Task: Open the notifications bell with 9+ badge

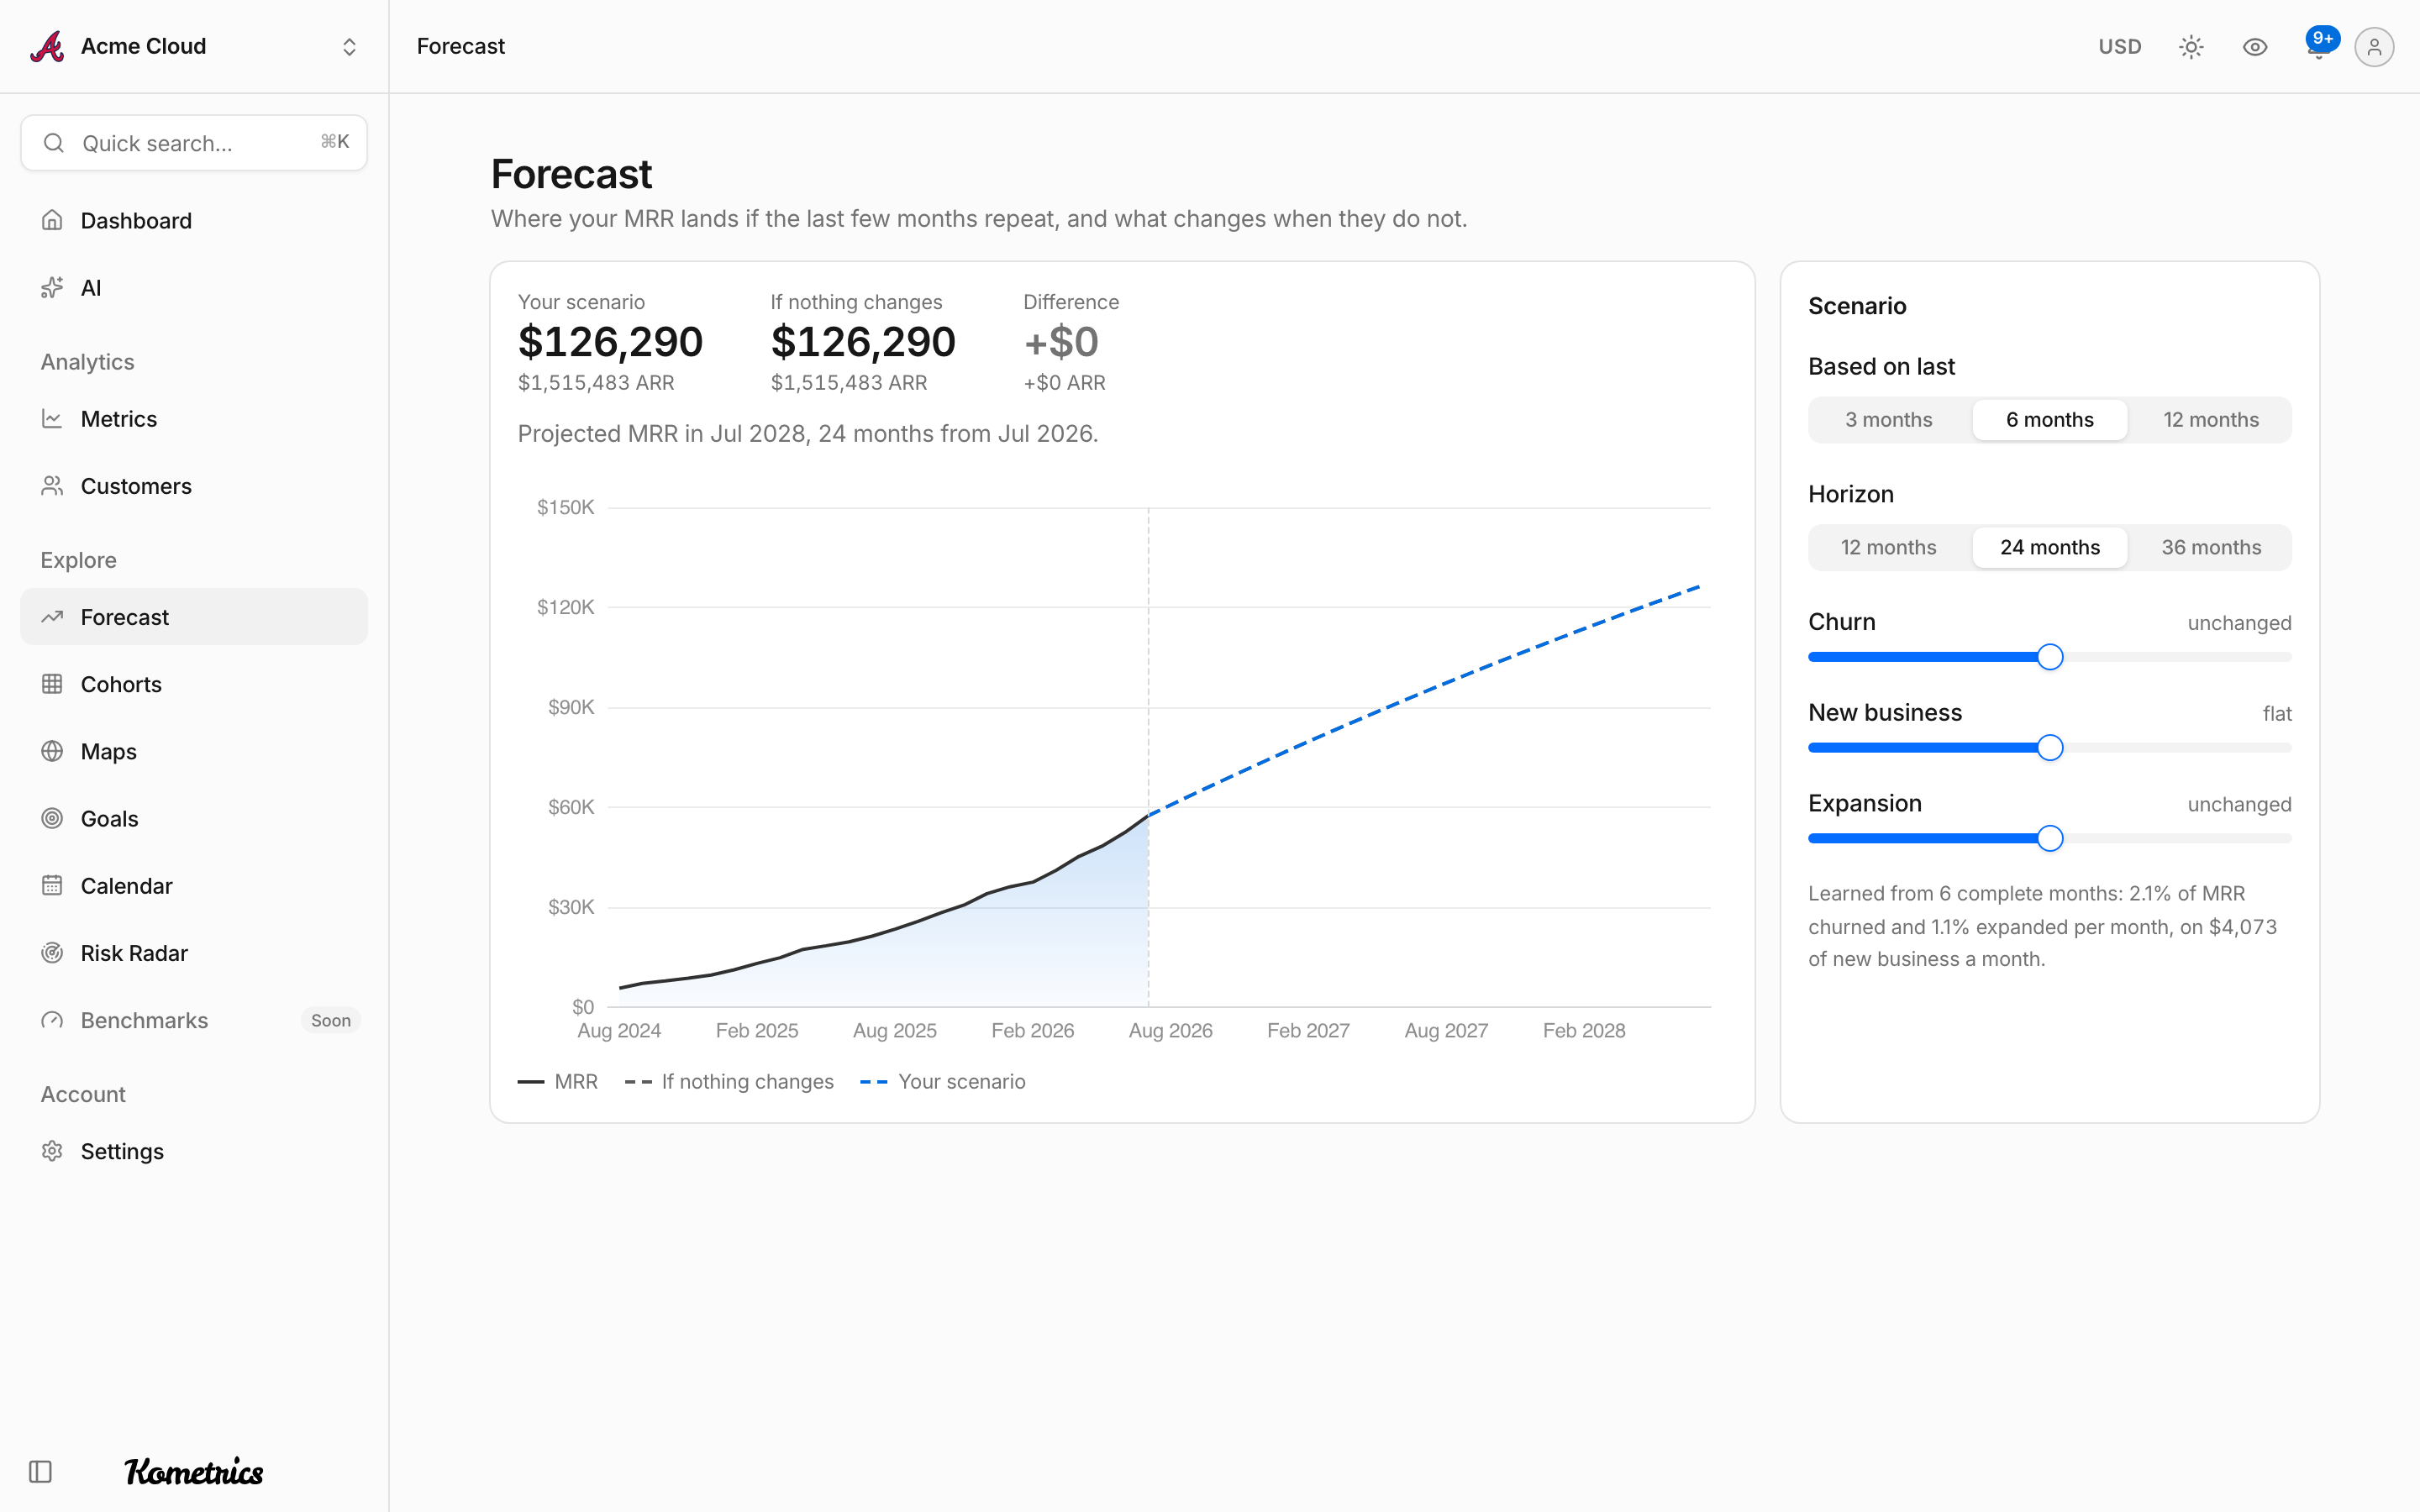Action: 2318,46
